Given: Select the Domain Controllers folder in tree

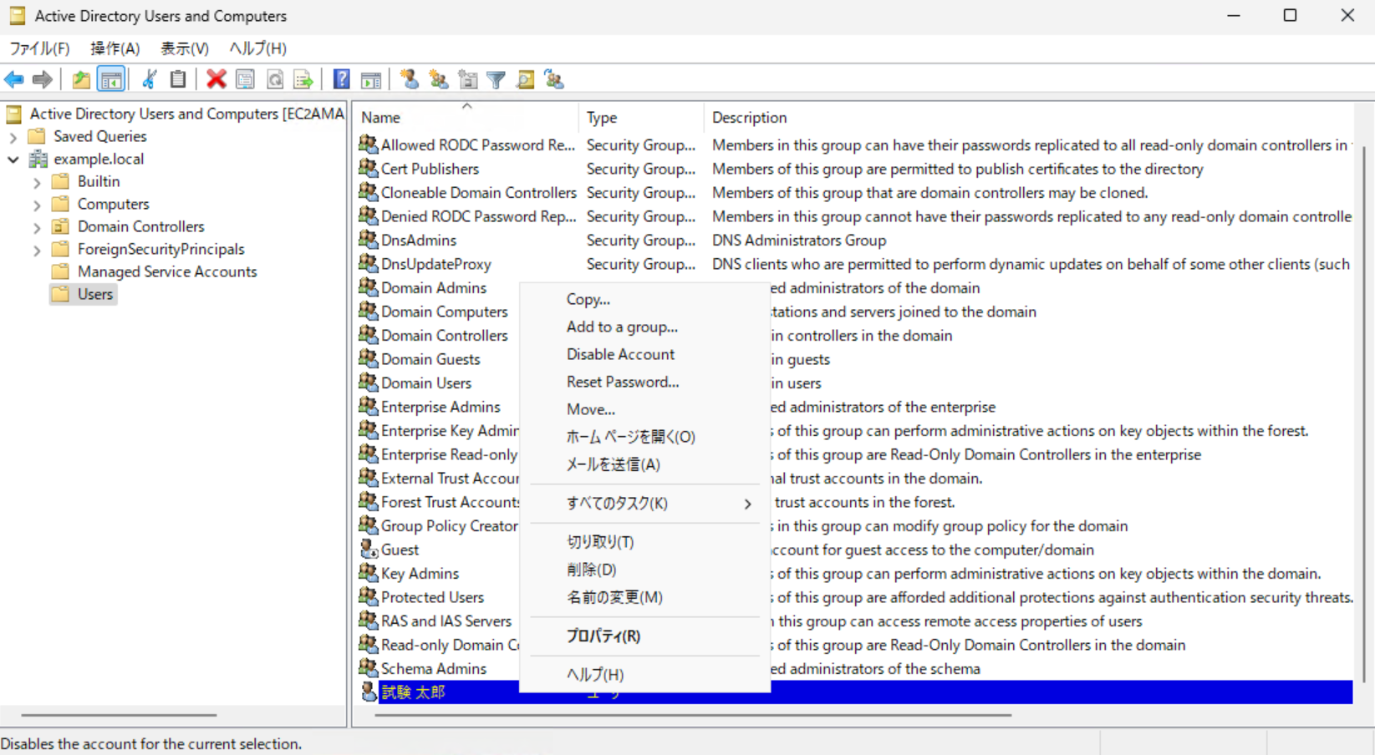Looking at the screenshot, I should 140,226.
